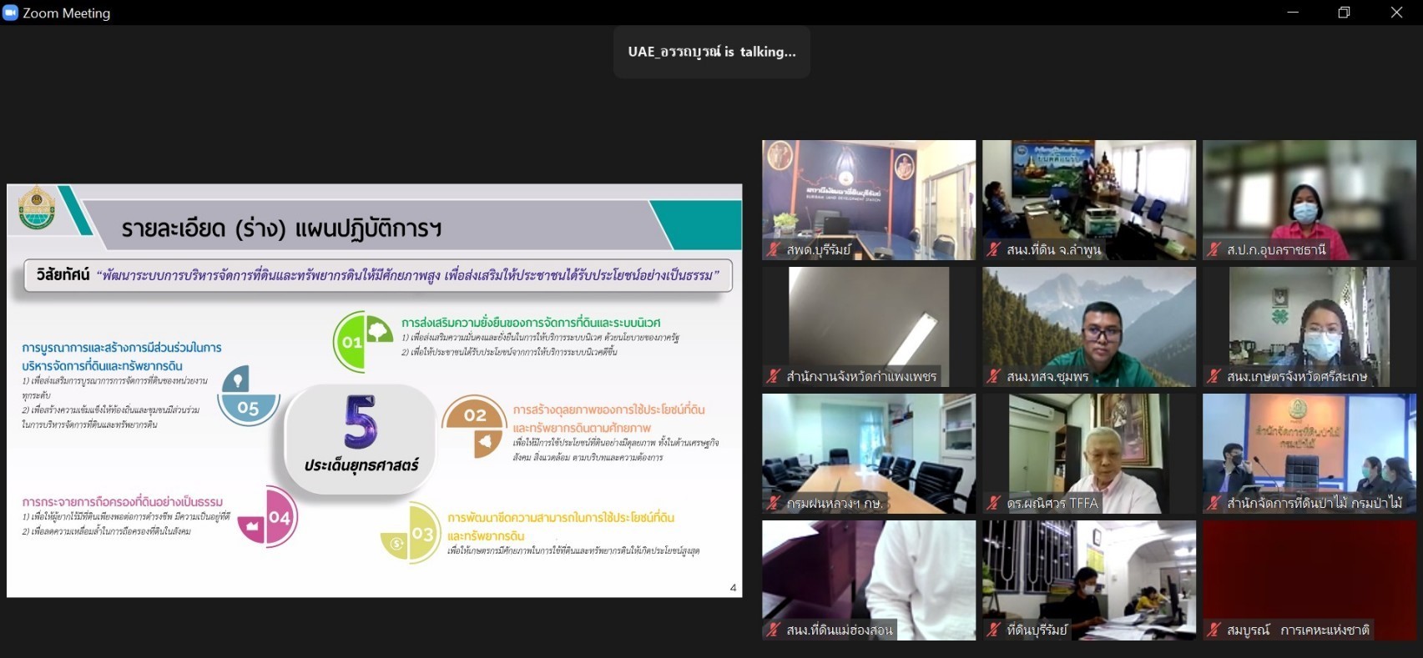
Task: Select the สนง.เกษตรจังหวัดศรีสะเกษ participant video
Action: point(1309,321)
